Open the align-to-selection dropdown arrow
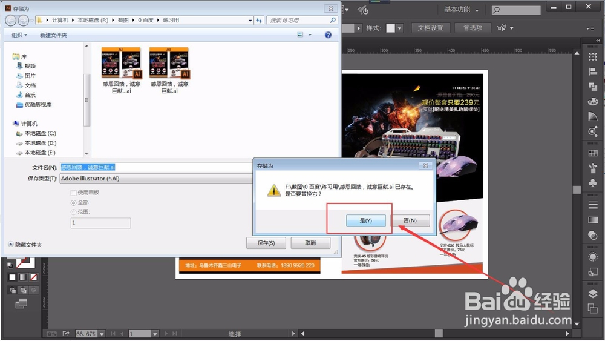605x341 pixels. pyautogui.click(x=512, y=28)
